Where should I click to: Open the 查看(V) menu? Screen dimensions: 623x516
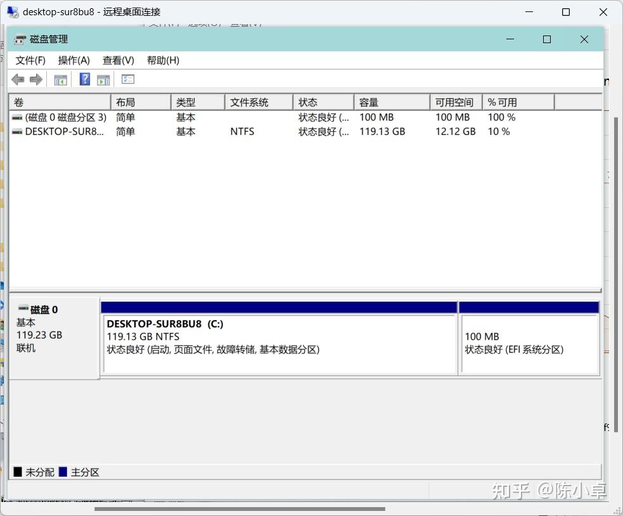(118, 60)
